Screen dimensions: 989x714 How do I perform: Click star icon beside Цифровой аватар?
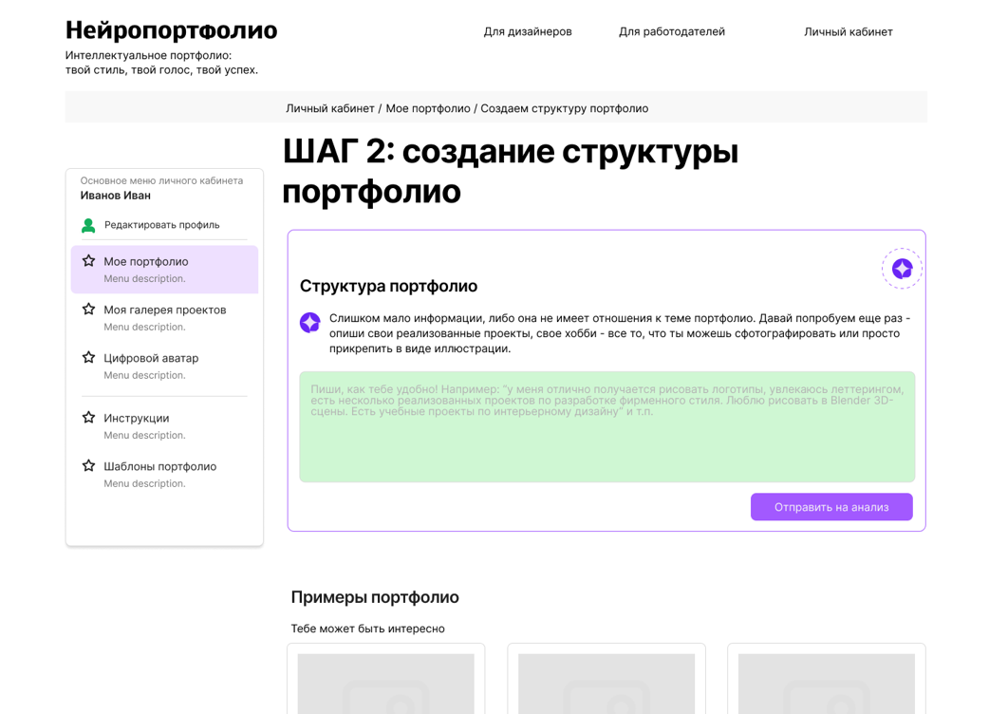[x=89, y=358]
